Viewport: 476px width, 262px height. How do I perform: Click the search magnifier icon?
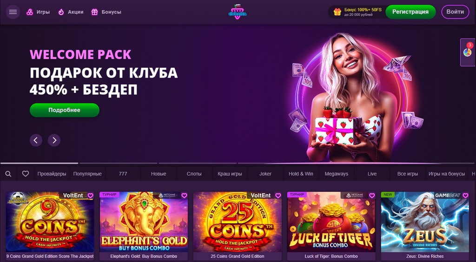[8, 174]
